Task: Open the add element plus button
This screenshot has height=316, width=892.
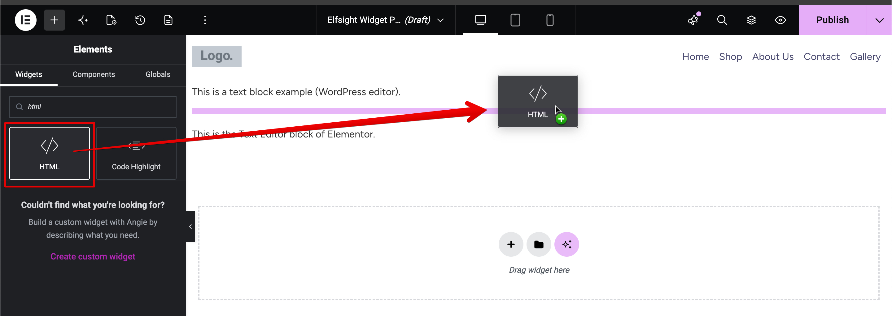Action: coord(55,20)
